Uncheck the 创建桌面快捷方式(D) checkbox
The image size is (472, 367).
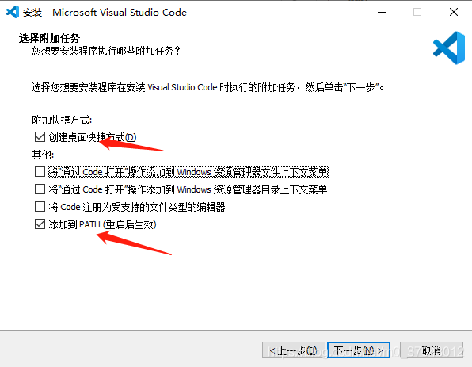pos(40,137)
